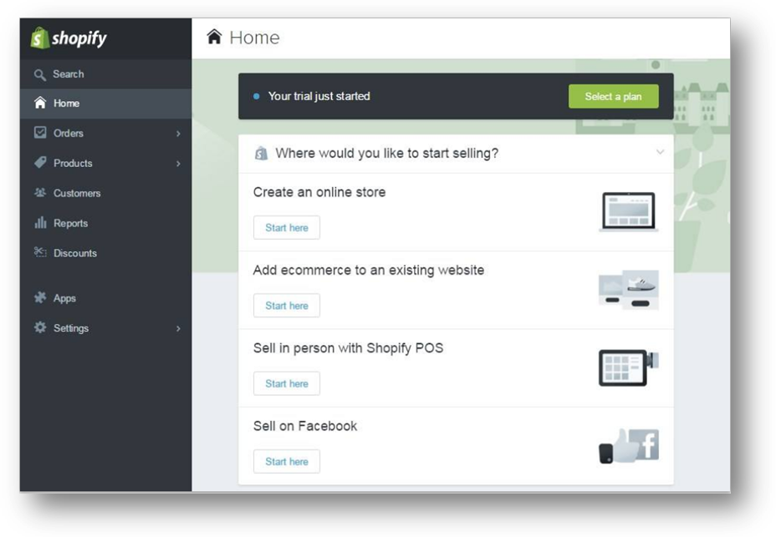Viewport: 776px width, 537px height.
Task: Click the 'Sell on Facebook' text
Action: pyautogui.click(x=305, y=426)
